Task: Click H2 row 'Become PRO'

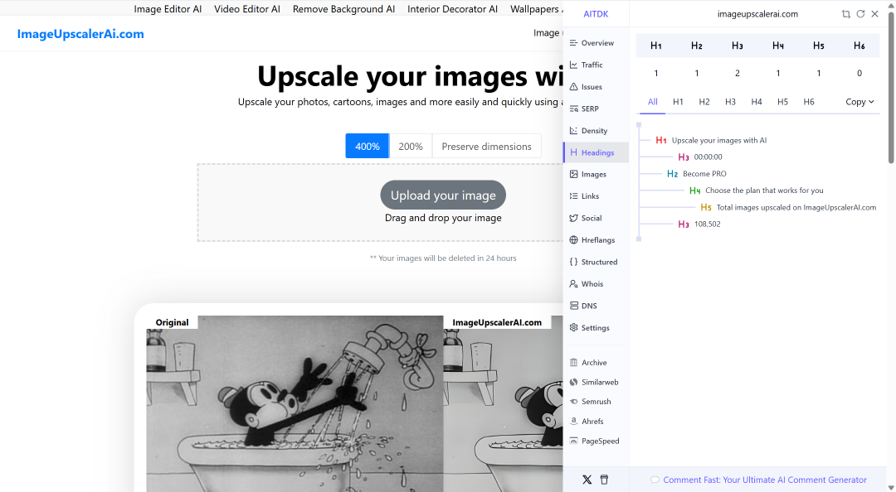Action: [697, 173]
